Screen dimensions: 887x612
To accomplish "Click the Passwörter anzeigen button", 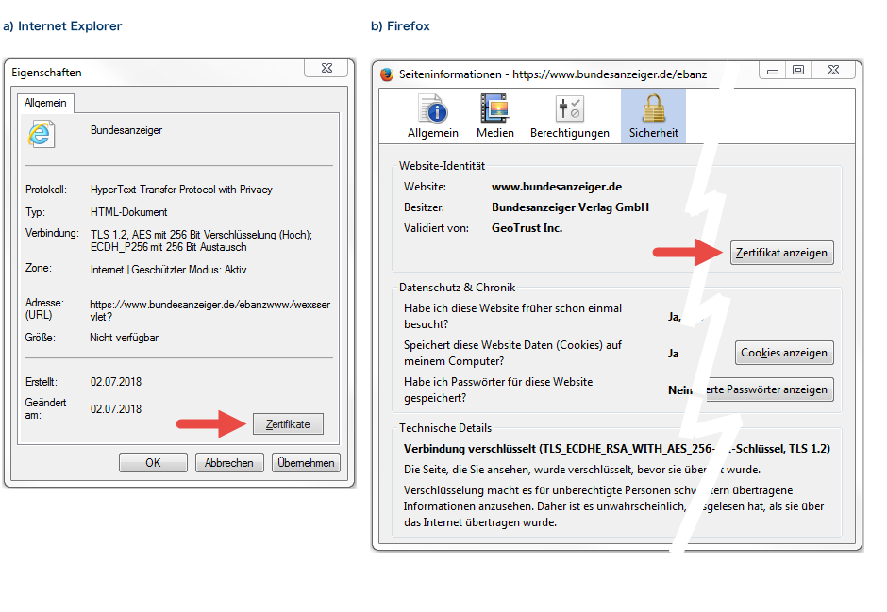I will pos(769,389).
